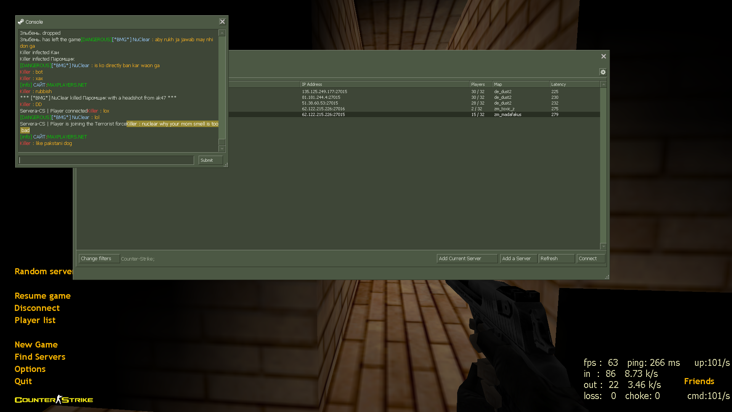Click console scrollbar down arrow
This screenshot has height=412, width=732.
(x=222, y=149)
